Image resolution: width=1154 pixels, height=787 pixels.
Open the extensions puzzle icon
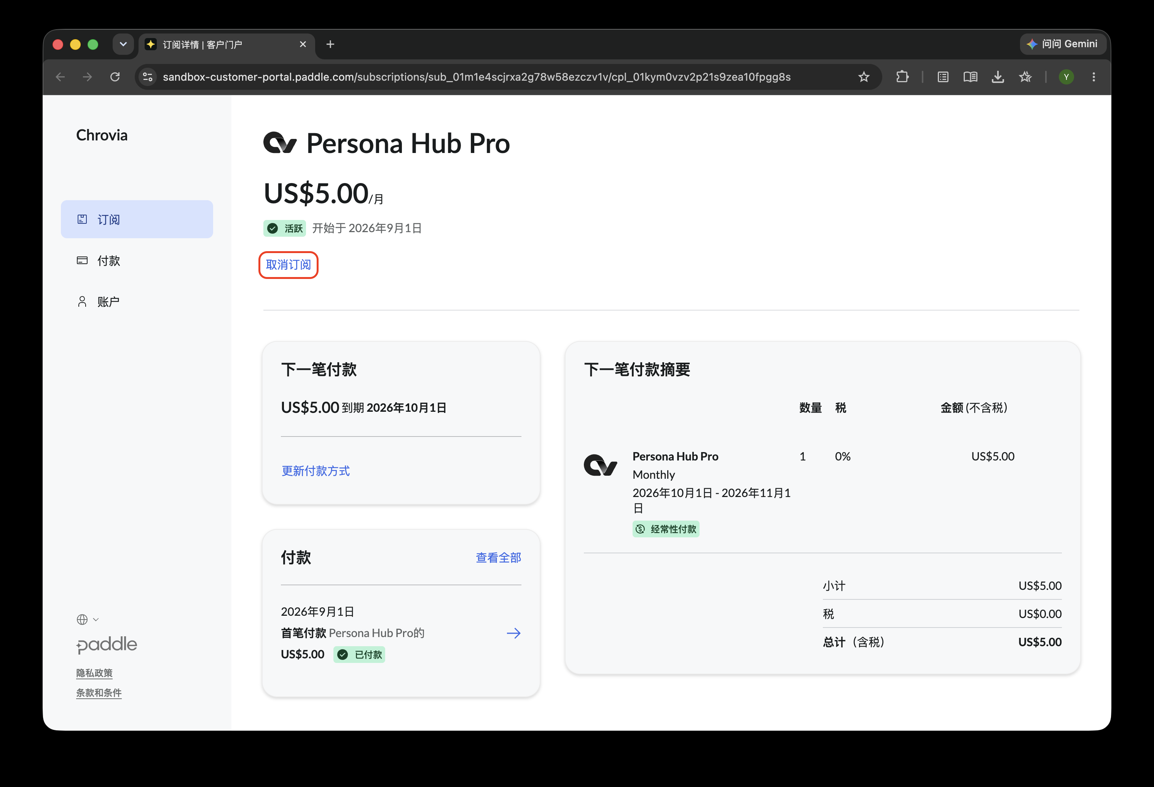click(902, 77)
